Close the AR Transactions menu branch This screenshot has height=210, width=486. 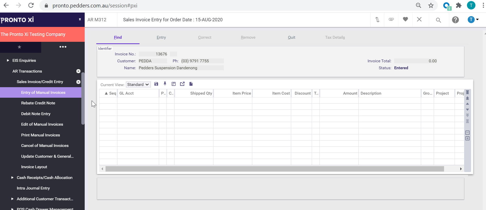point(79,71)
